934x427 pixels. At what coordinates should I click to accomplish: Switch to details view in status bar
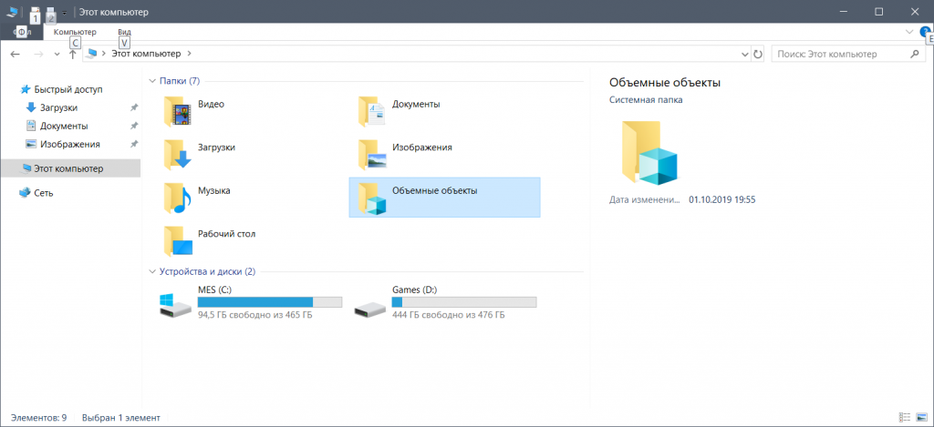click(905, 418)
